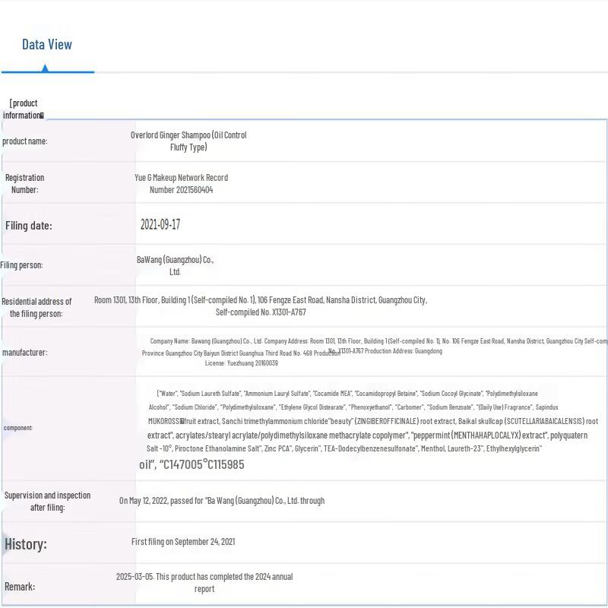Click the Filing date label
The image size is (608, 608).
(29, 226)
